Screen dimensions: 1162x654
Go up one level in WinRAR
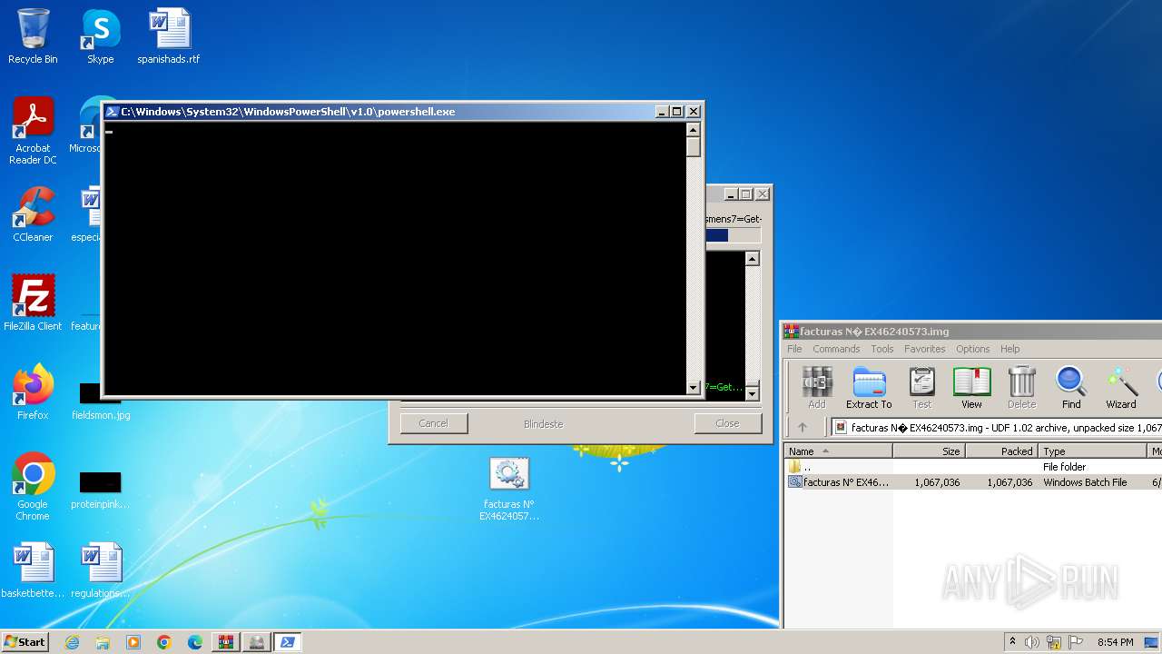803,427
